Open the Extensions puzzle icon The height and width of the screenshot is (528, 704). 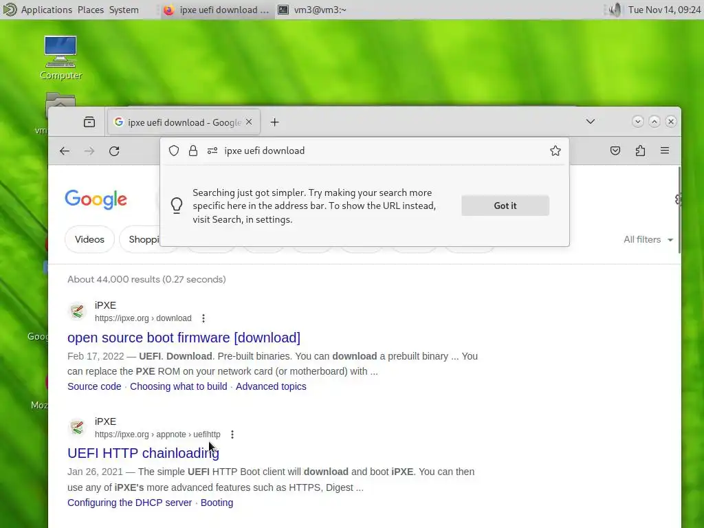coord(640,151)
